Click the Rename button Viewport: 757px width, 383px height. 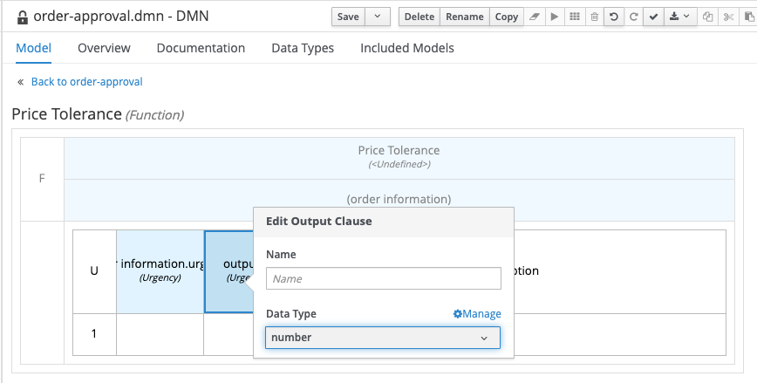(465, 17)
